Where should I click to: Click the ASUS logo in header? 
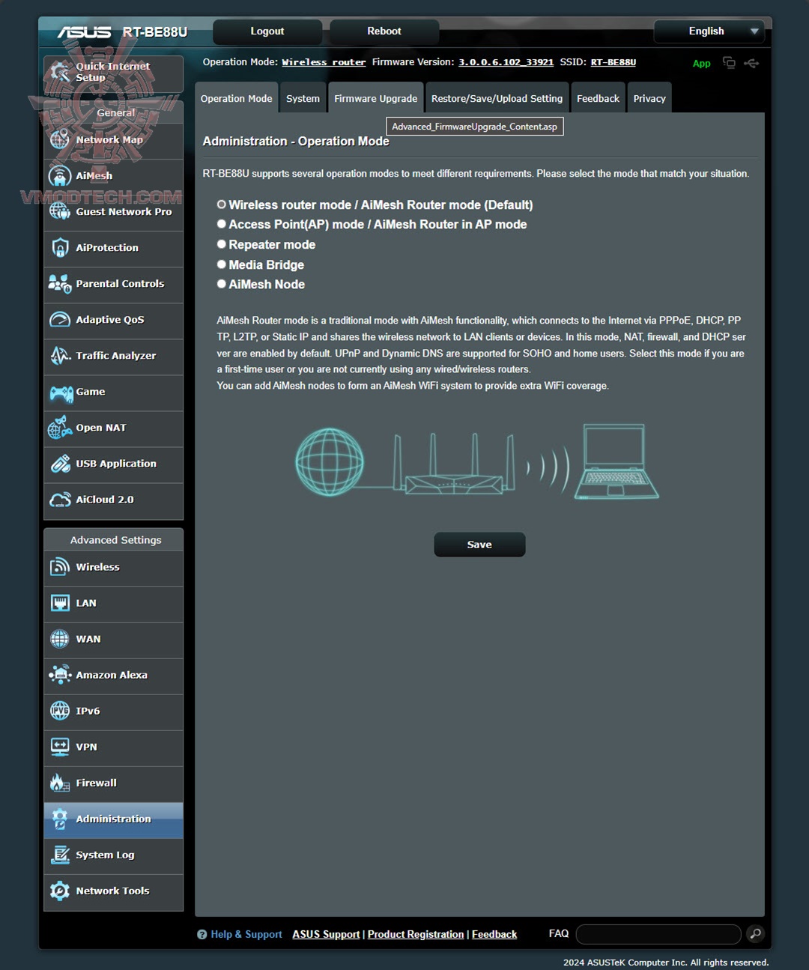tap(85, 32)
